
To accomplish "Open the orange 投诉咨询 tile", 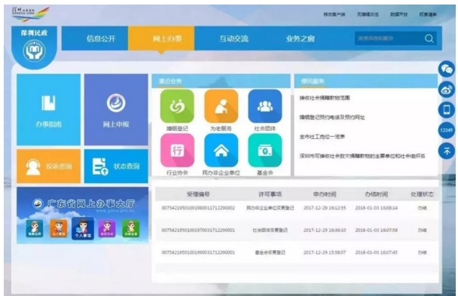I will [x=48, y=166].
